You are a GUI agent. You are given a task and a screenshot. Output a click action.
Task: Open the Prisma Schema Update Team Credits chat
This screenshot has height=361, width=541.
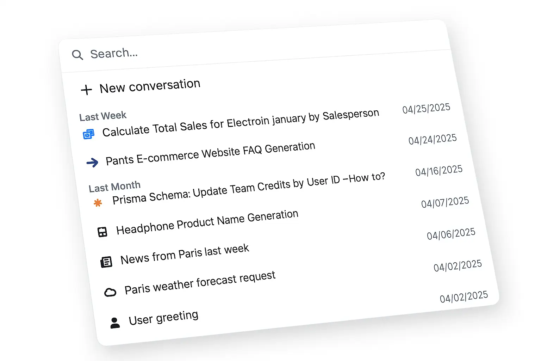pos(249,188)
